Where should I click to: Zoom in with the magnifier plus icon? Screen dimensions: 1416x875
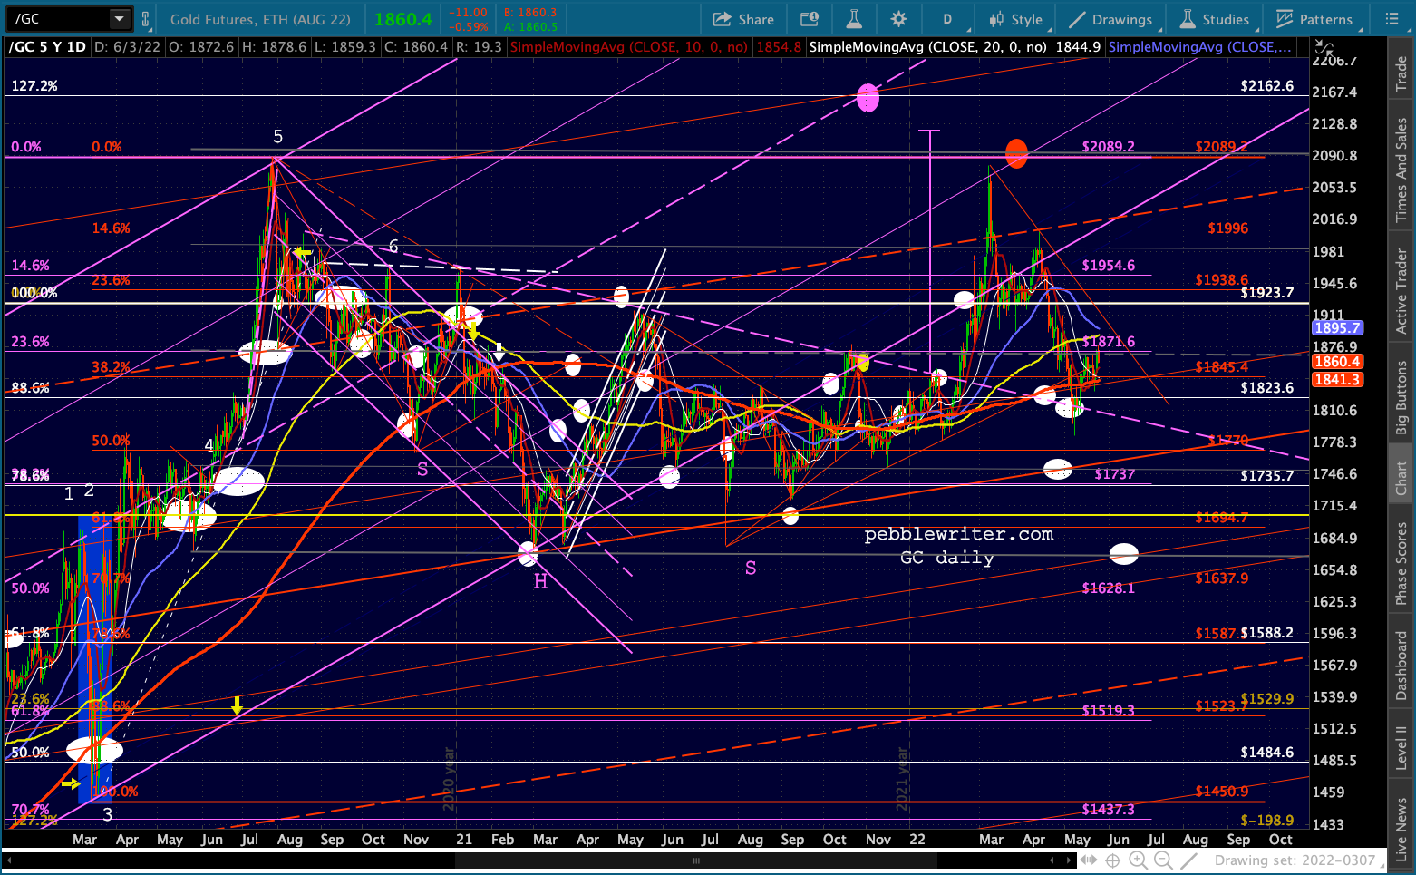(x=1139, y=860)
